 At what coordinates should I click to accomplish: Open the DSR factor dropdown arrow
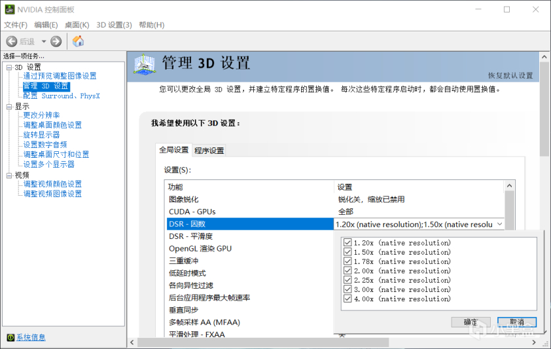point(500,224)
